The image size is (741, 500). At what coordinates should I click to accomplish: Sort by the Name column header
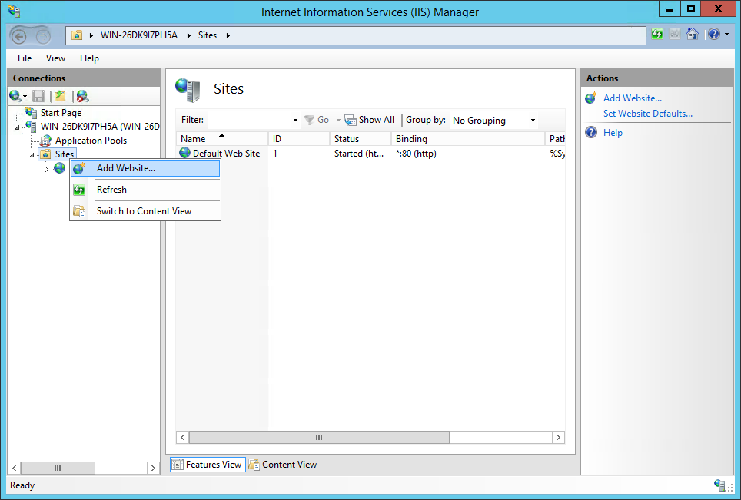tap(222, 139)
